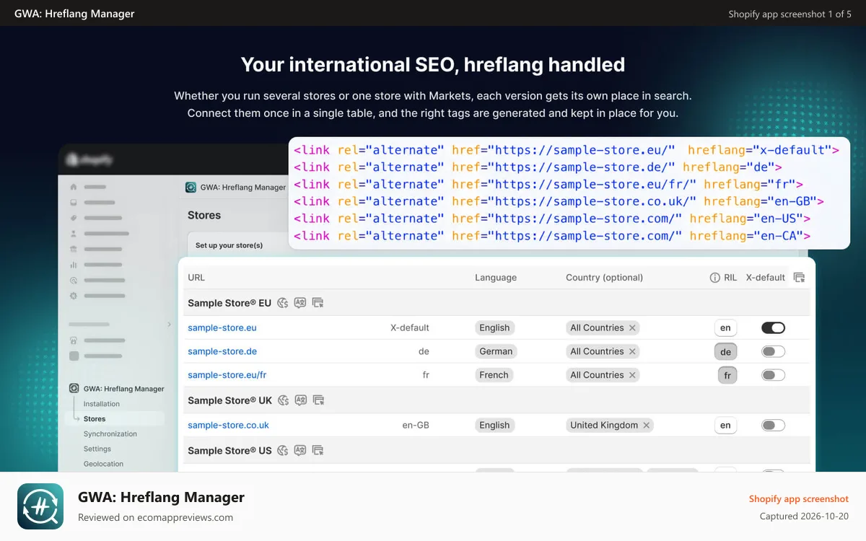Click the translate icon beside Sample Store® UK
This screenshot has height=541, width=866.
tap(301, 400)
